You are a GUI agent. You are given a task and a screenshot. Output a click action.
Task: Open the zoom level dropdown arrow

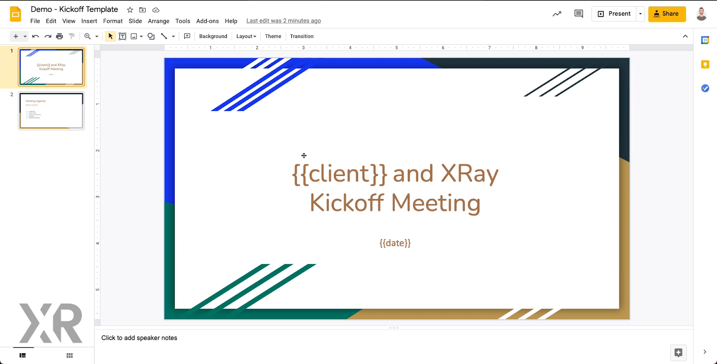[x=97, y=36]
